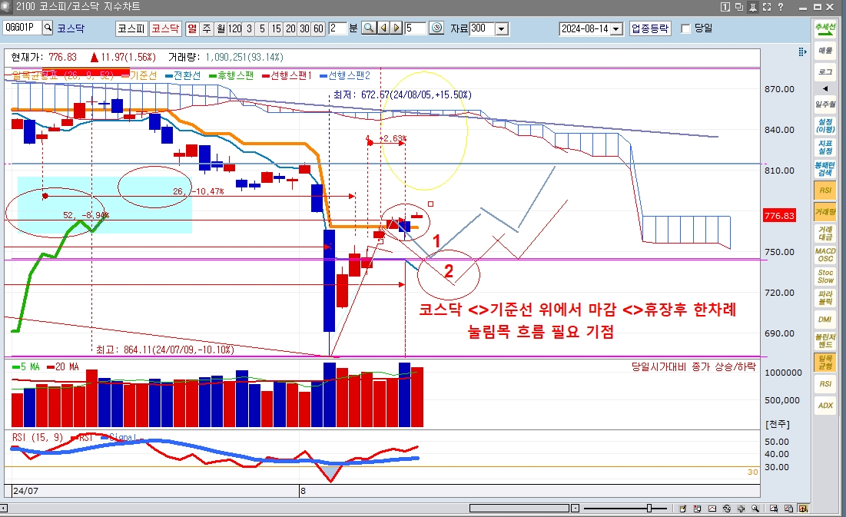The height and width of the screenshot is (517, 846).
Task: Select the 60-minute period button
Action: click(x=318, y=28)
